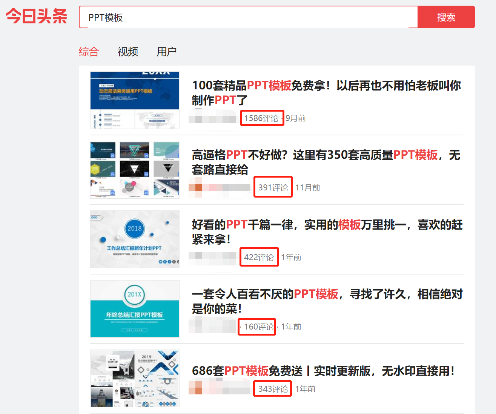Click the 9月前 timestamp
The width and height of the screenshot is (496, 414).
(296, 118)
